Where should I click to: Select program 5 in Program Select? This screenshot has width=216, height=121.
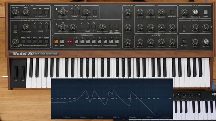[x=100, y=41]
